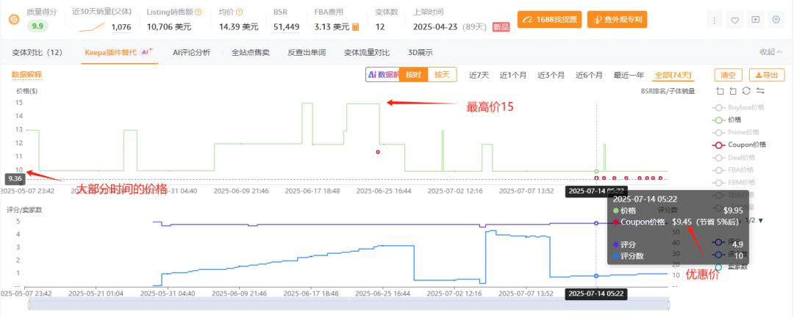
Task: Toggle green 价格 series in legend
Action: coord(726,120)
